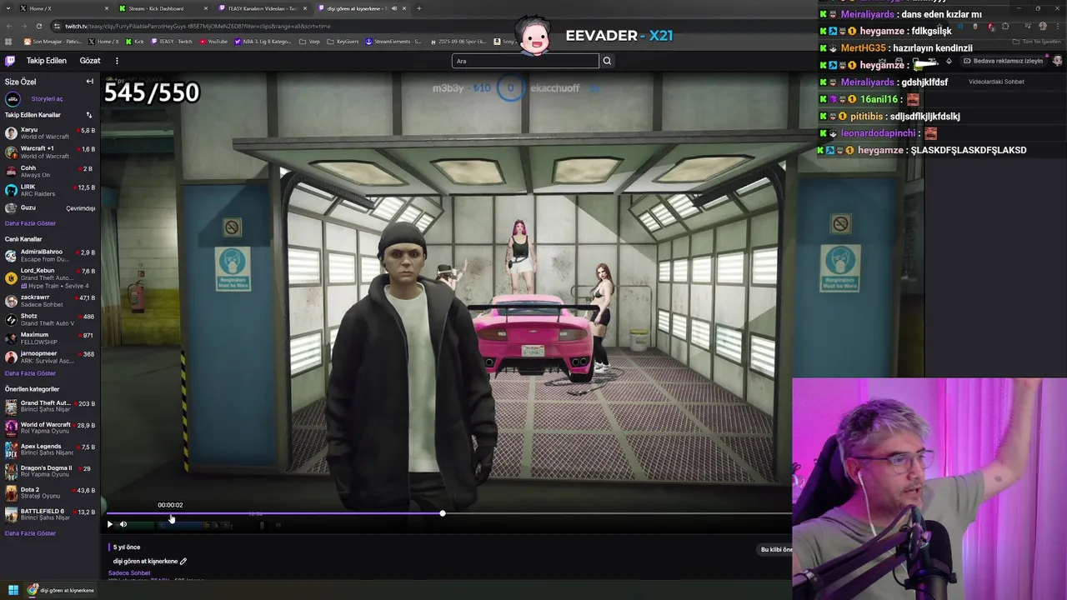Image resolution: width=1067 pixels, height=600 pixels.
Task: Open Lord_Kebun live channel
Action: coord(50,277)
